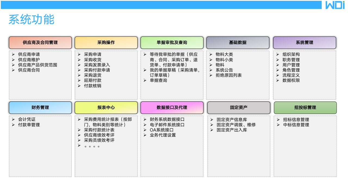Image resolution: width=348 pixels, height=195 pixels.
Task: Open the 基础数据 module
Action: (x=238, y=43)
